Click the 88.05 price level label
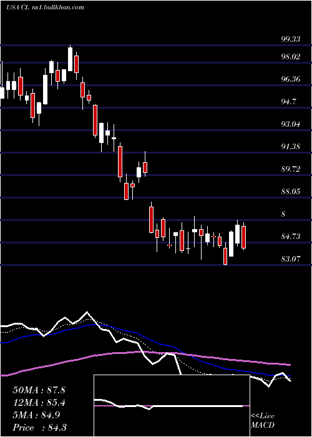 tap(291, 192)
